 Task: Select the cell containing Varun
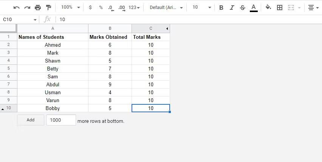[x=53, y=100]
